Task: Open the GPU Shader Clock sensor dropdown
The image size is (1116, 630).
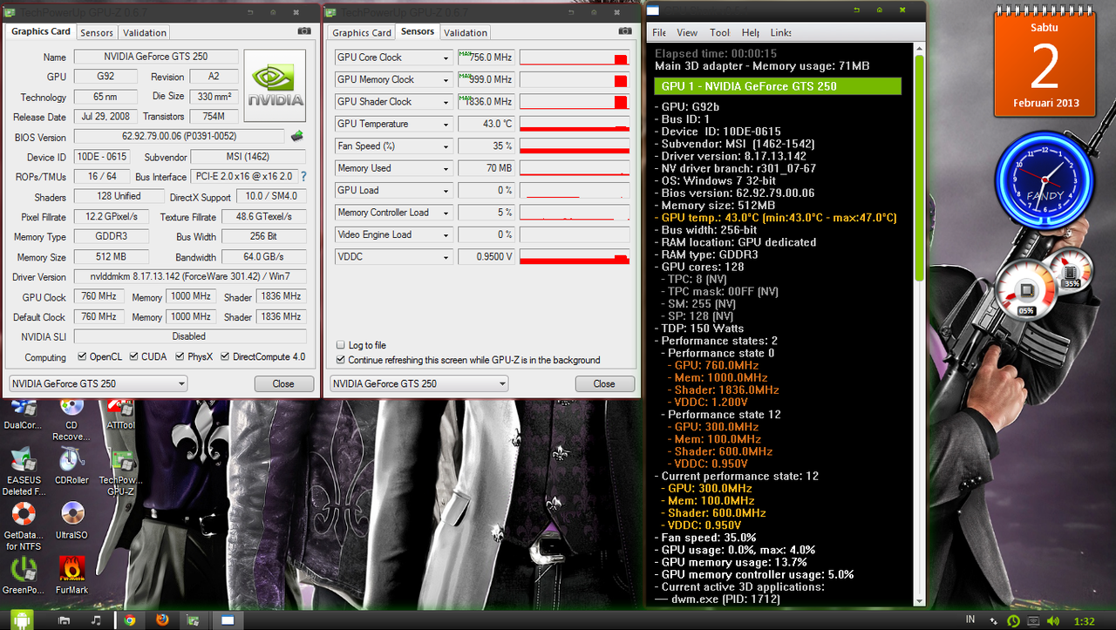Action: [446, 102]
